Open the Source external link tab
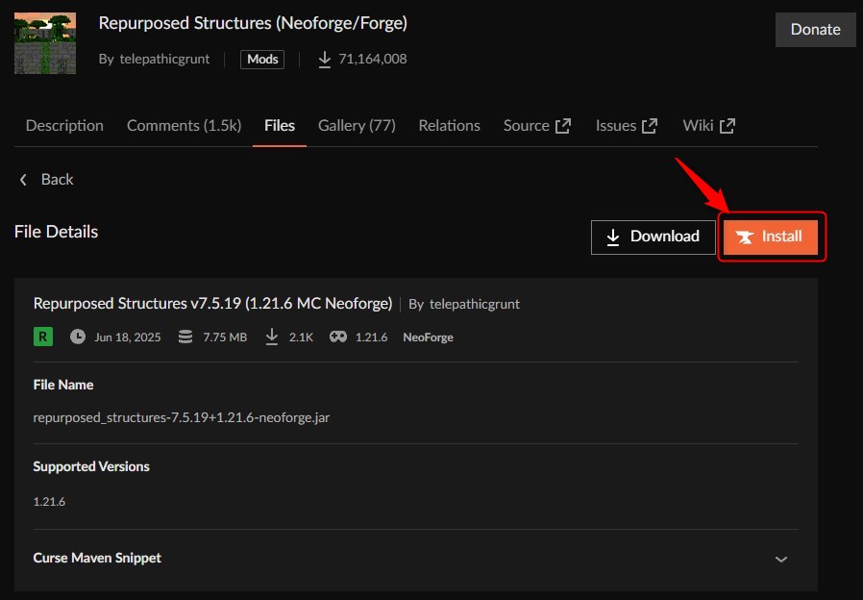This screenshot has width=863, height=600. 537,126
